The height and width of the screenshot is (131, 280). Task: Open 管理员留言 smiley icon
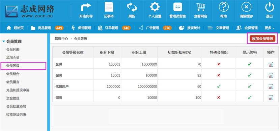point(178,7)
